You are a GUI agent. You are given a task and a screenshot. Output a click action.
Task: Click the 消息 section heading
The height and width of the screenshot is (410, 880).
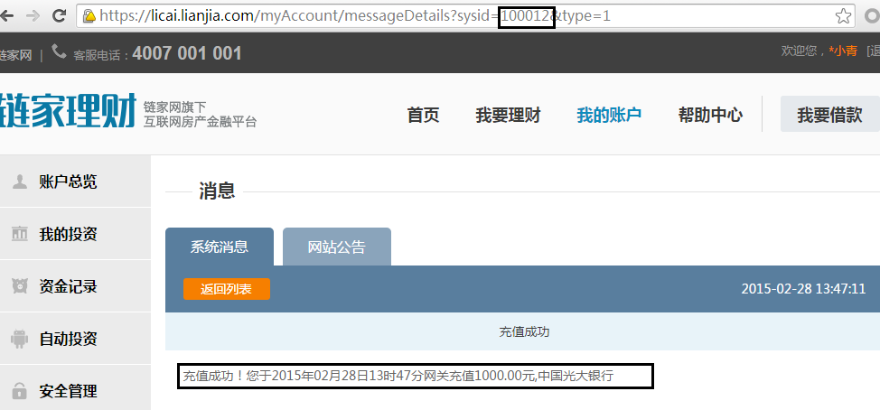point(217,191)
